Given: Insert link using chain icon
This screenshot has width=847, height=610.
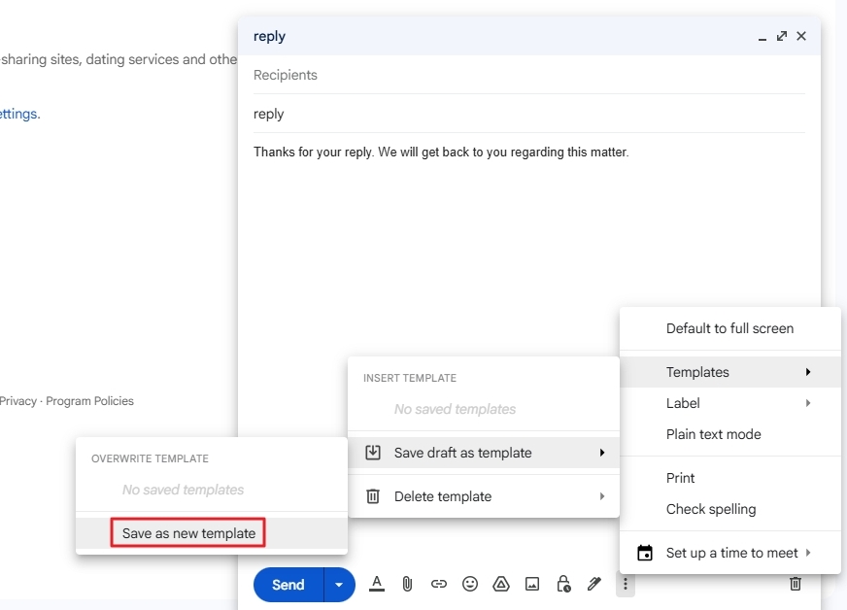Looking at the screenshot, I should (x=439, y=584).
